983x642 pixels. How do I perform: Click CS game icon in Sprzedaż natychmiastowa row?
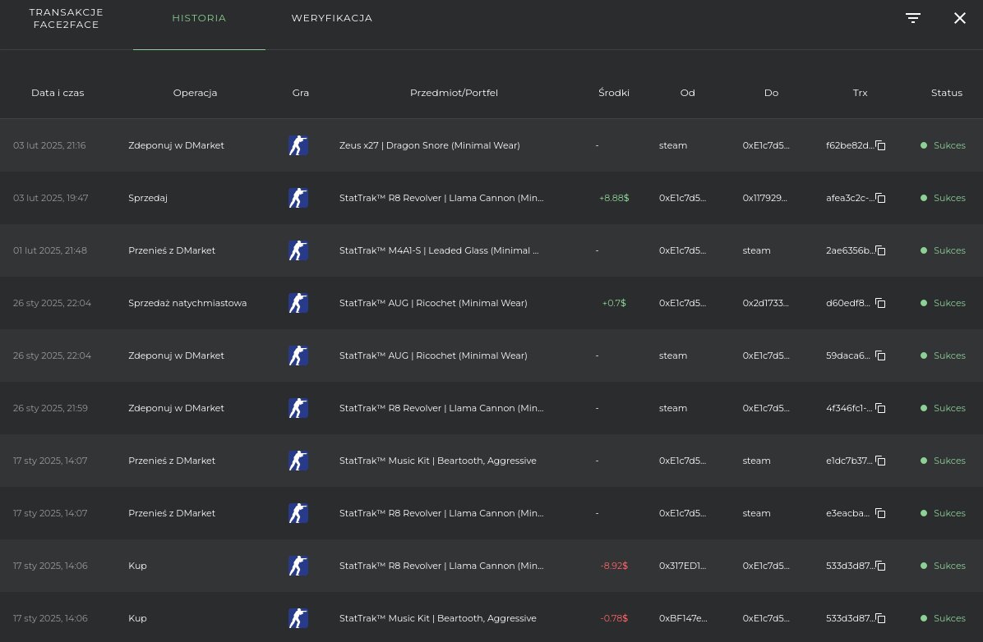point(298,303)
